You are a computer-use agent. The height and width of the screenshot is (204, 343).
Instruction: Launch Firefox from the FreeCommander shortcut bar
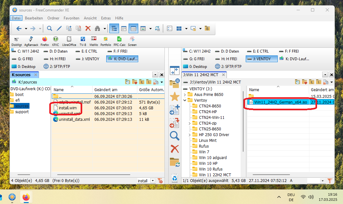(x=44, y=41)
